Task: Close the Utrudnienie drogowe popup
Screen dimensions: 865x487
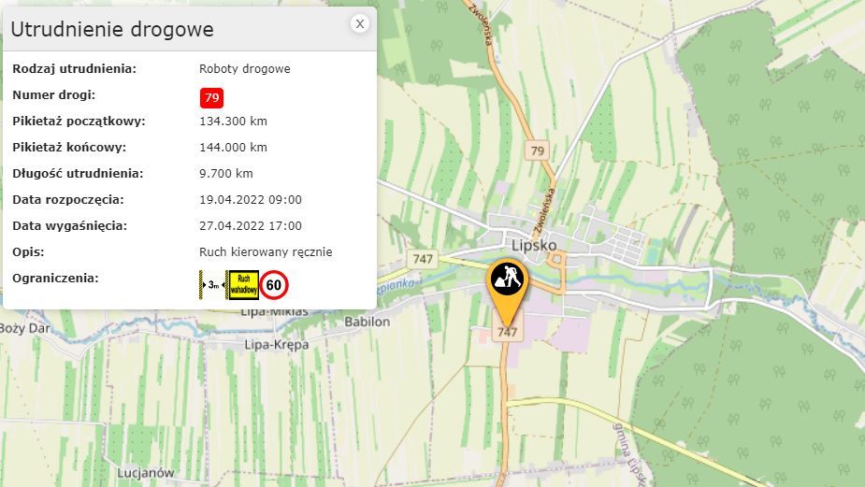Action: 360,23
